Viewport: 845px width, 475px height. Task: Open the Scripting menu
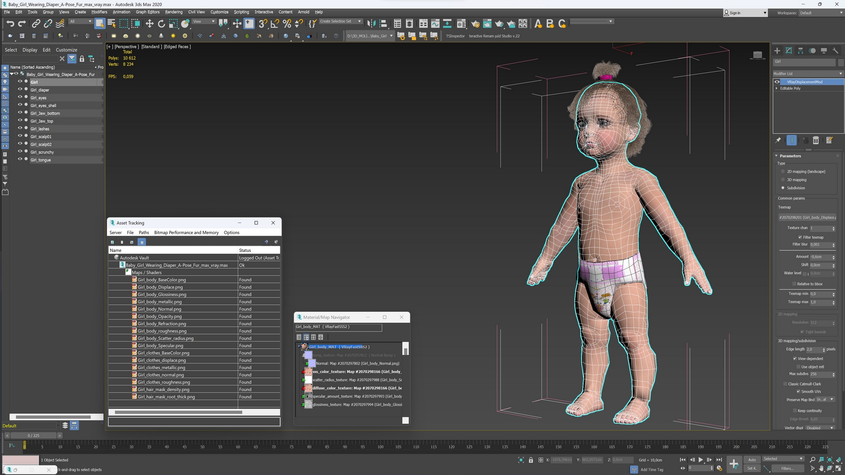[241, 12]
